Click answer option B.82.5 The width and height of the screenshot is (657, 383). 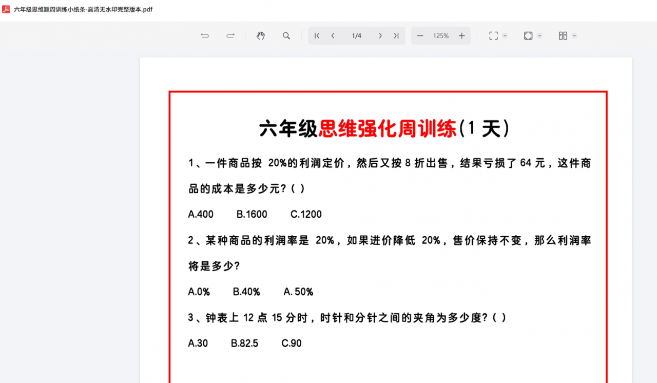[244, 343]
